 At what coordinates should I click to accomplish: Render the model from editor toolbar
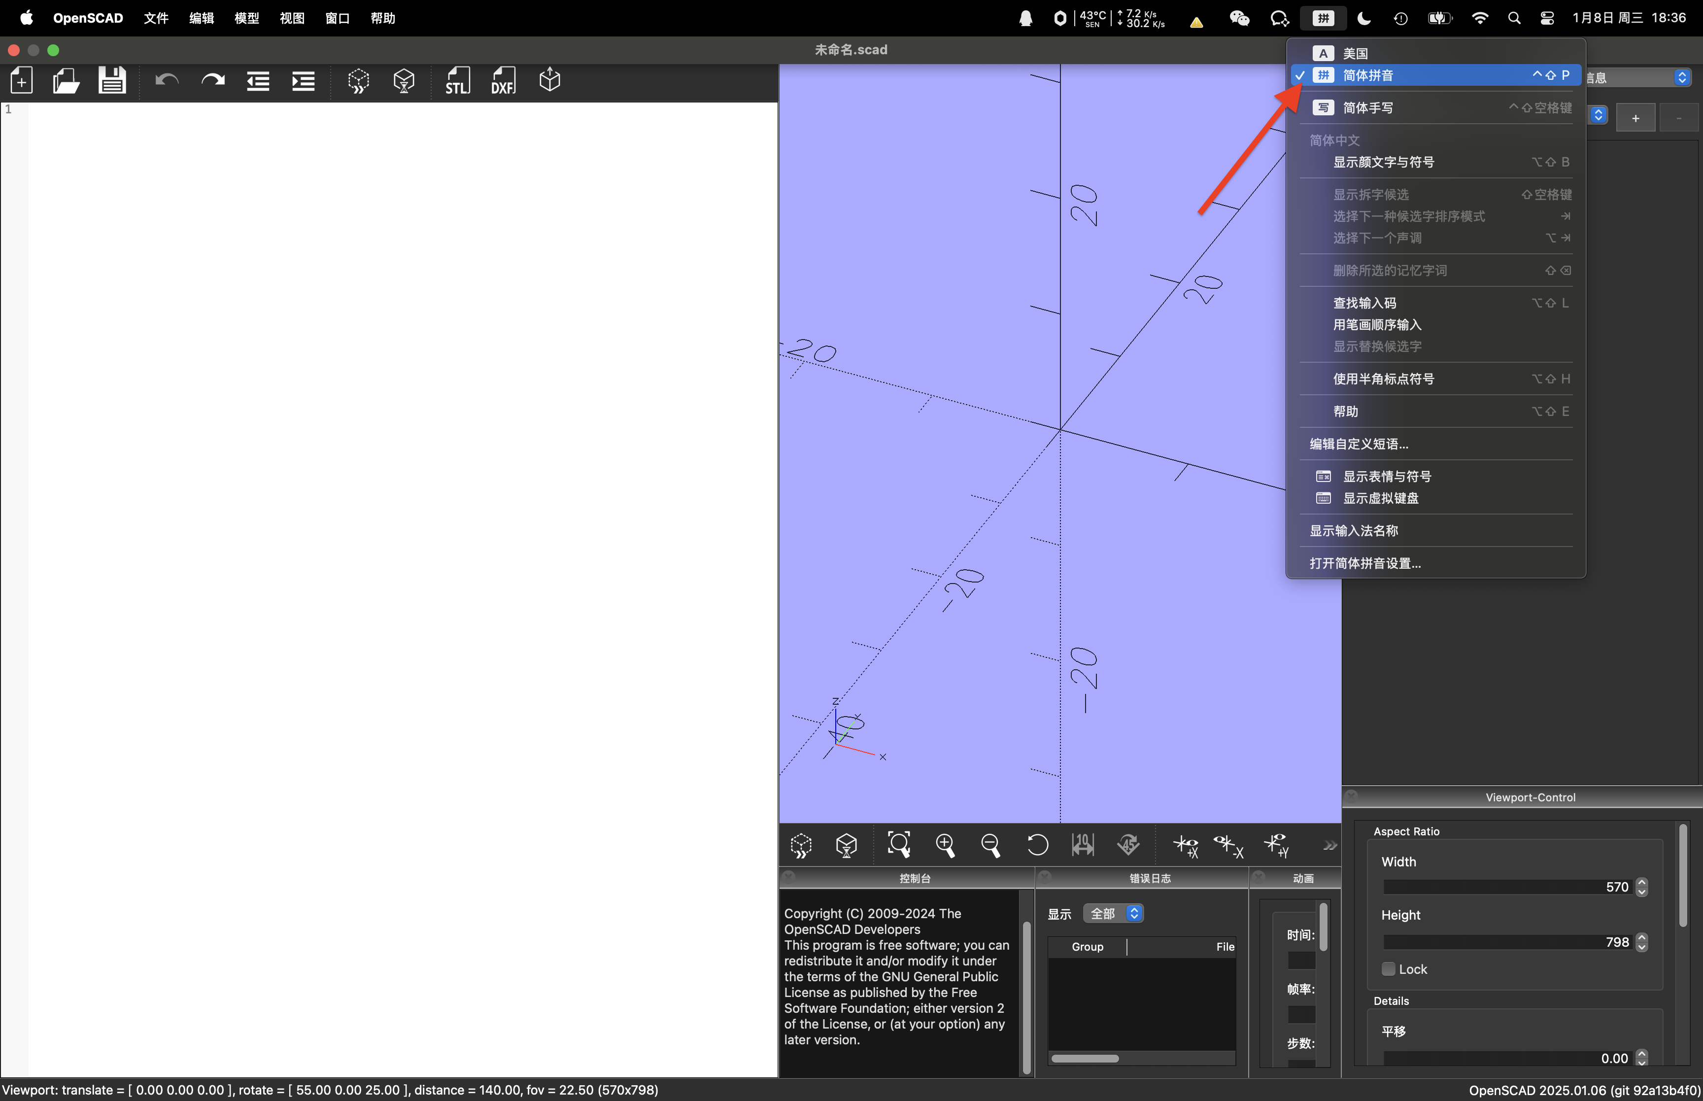pos(405,81)
